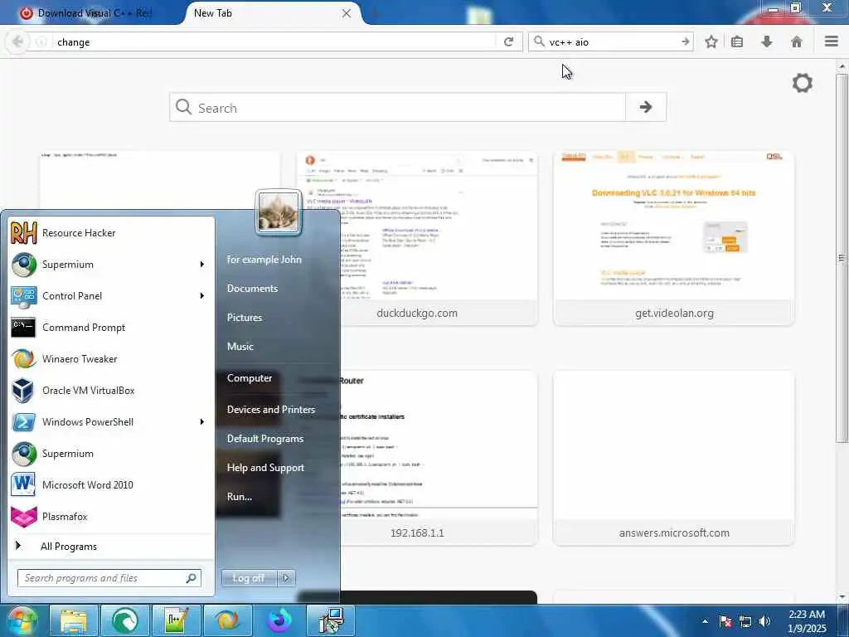Screen dimensions: 849x637
Task: Open Documents from Start menu
Action: point(252,288)
